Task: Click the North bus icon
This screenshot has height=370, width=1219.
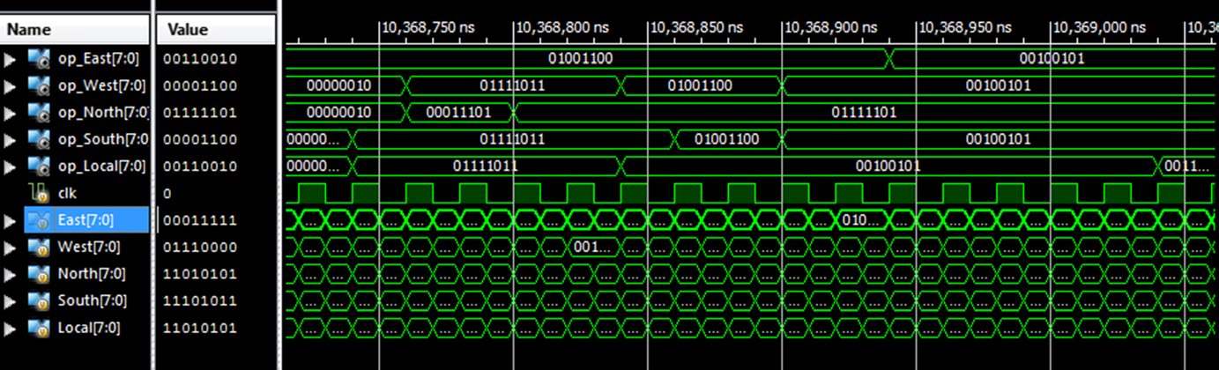Action: click(x=38, y=274)
